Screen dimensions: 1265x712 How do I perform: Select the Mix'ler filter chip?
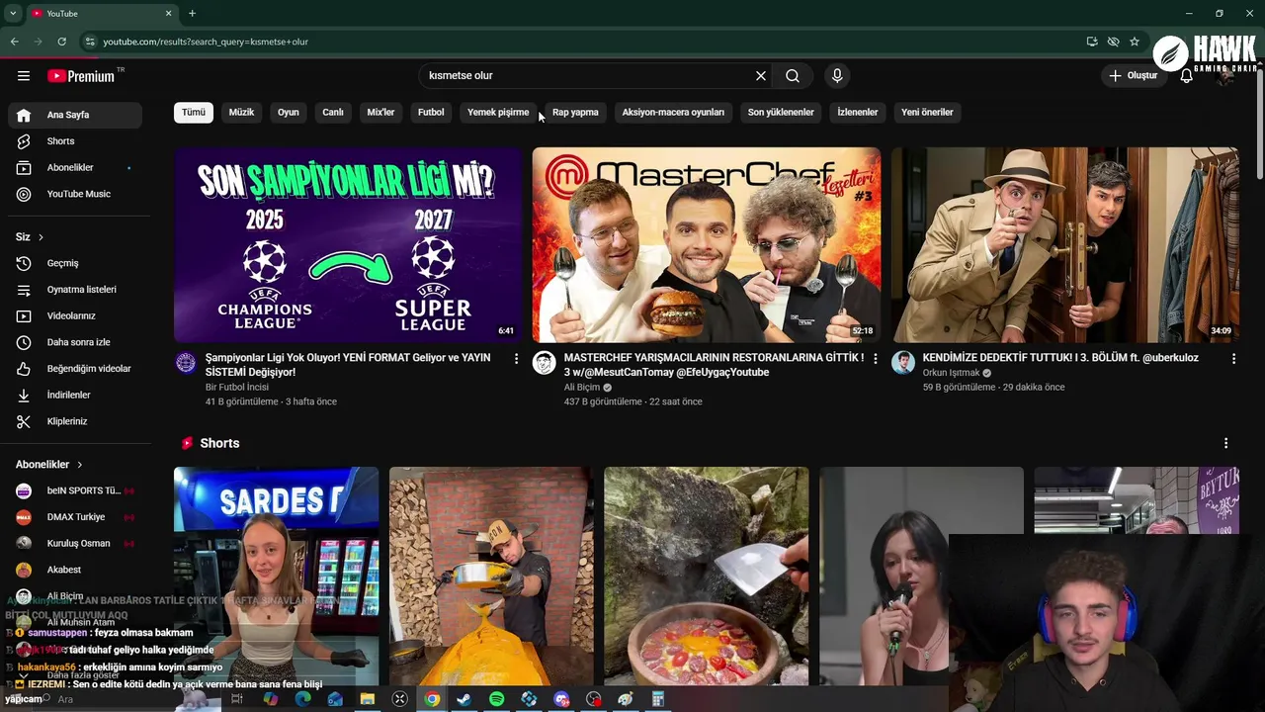coord(380,113)
